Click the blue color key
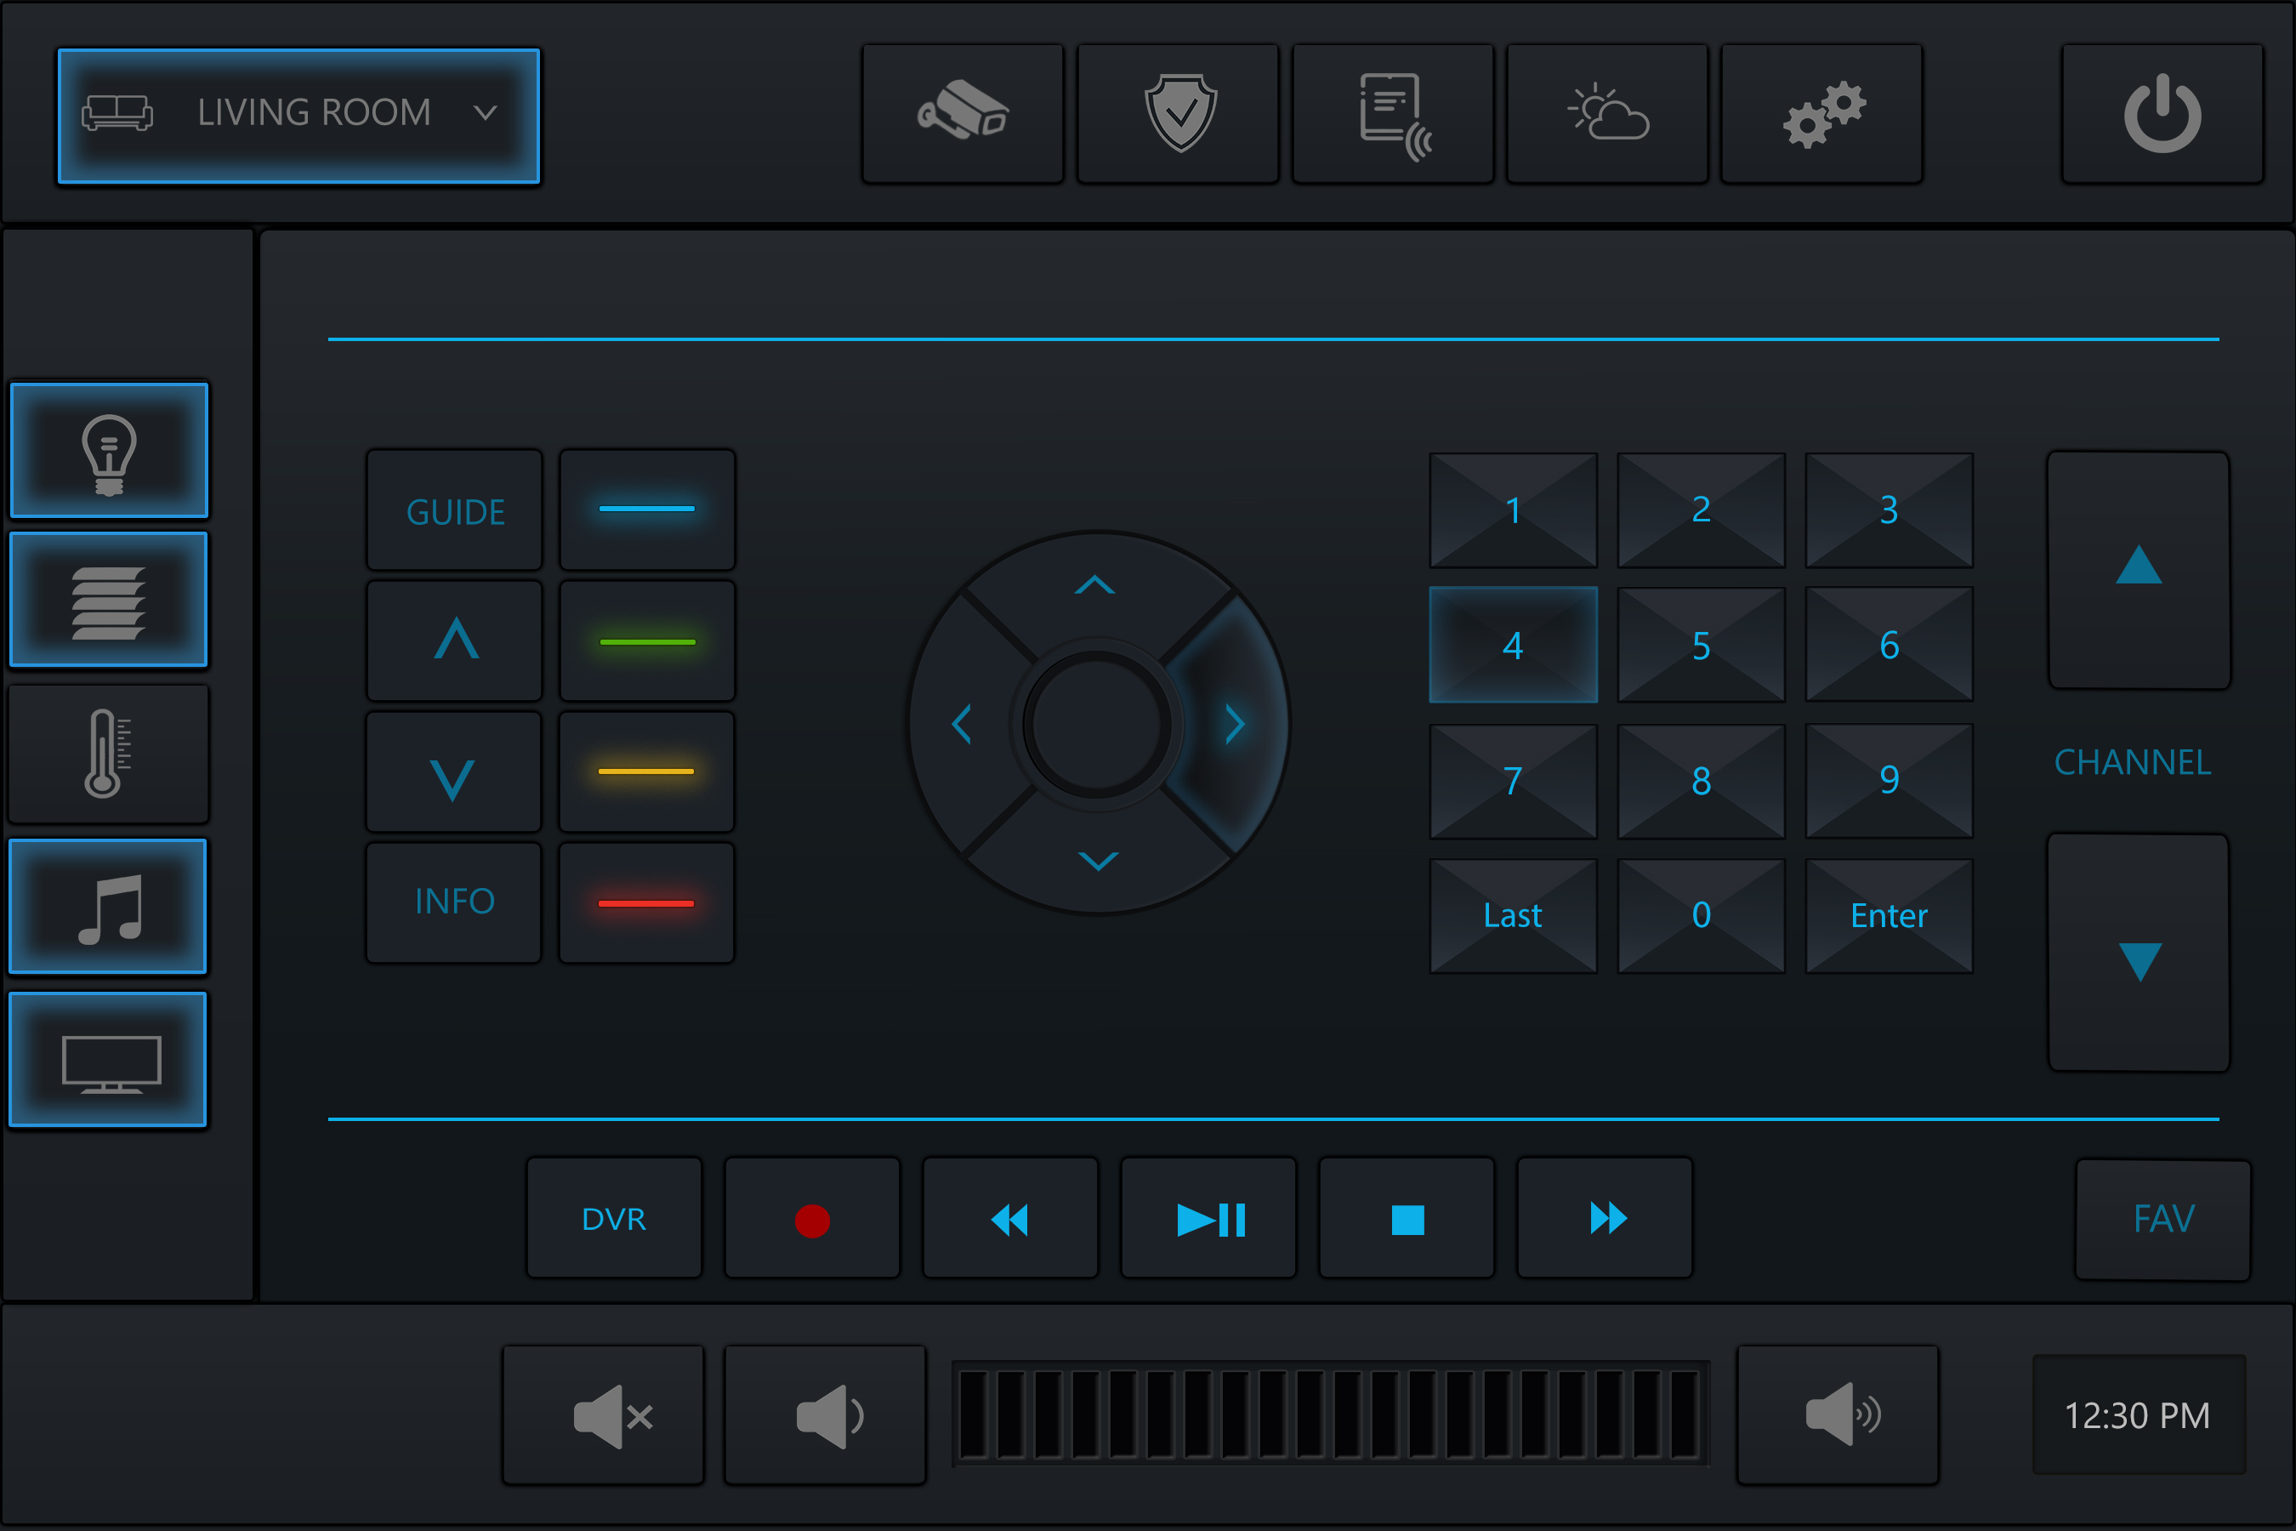Screen dimensions: 2296x1531 click(x=647, y=509)
